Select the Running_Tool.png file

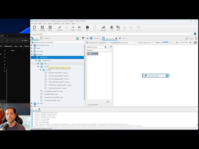click(58, 88)
